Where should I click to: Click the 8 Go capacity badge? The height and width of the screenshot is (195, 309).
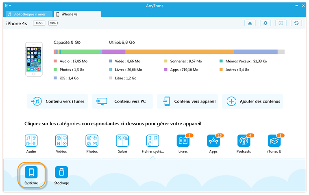[x=39, y=23]
